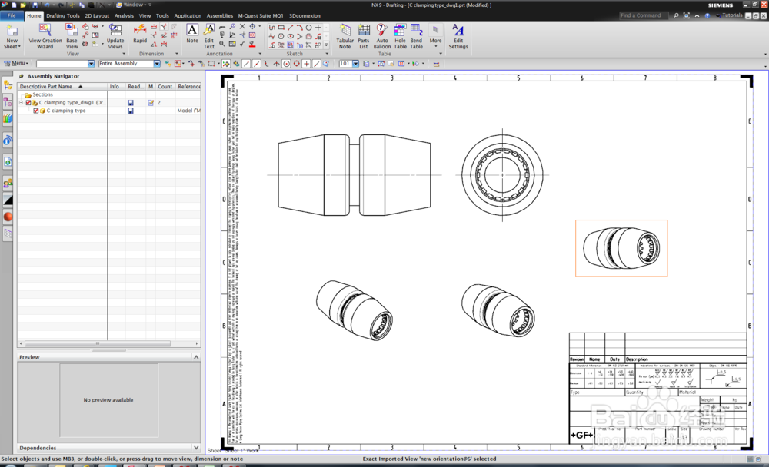
Task: Open the Window menu in title bar
Action: click(133, 5)
